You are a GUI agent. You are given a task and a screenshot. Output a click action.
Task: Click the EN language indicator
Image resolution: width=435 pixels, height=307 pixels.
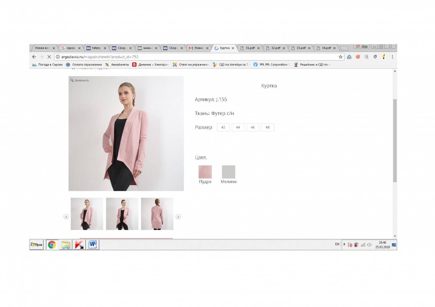(337, 244)
